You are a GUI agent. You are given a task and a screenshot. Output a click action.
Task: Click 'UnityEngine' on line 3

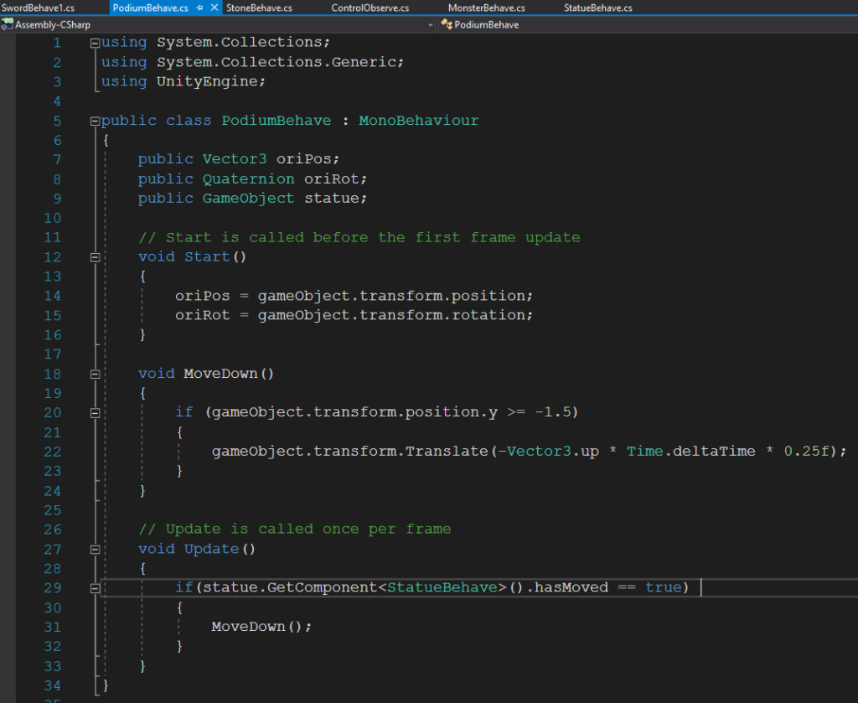[207, 81]
